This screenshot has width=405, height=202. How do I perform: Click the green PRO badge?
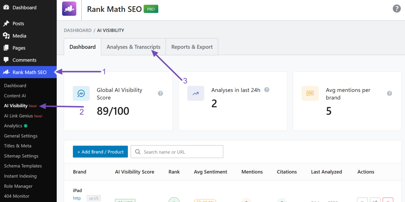coord(151,9)
